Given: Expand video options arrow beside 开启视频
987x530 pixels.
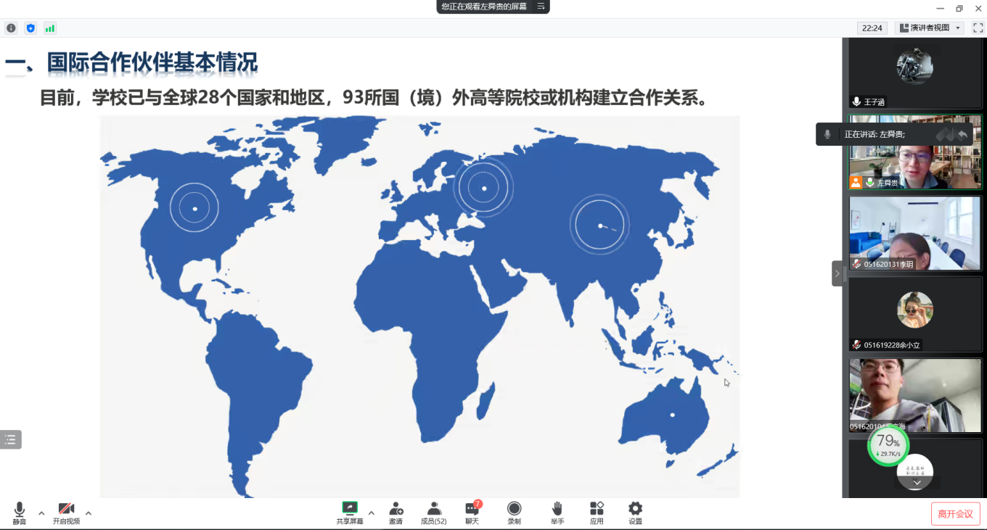Looking at the screenshot, I should coord(89,513).
